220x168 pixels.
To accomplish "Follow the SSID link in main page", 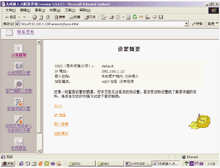I will [x=58, y=106].
